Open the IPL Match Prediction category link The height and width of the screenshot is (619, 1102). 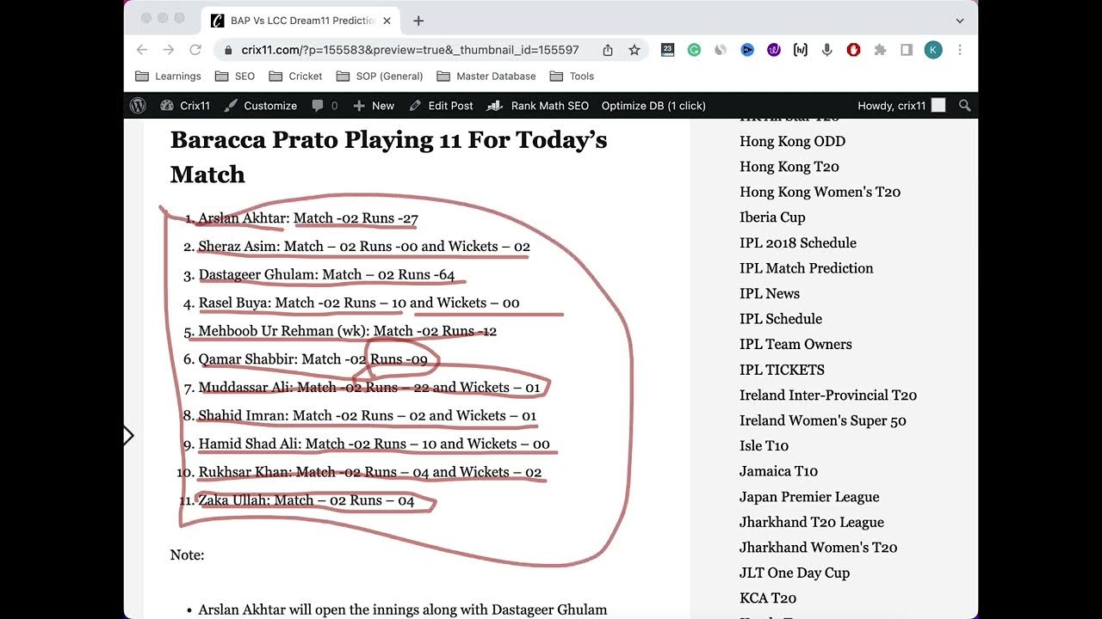pos(806,268)
